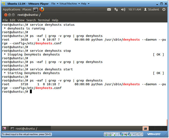169x138 pixels.
Task: Maximize the root@ubuntu terminal window
Action: click(x=13, y=15)
